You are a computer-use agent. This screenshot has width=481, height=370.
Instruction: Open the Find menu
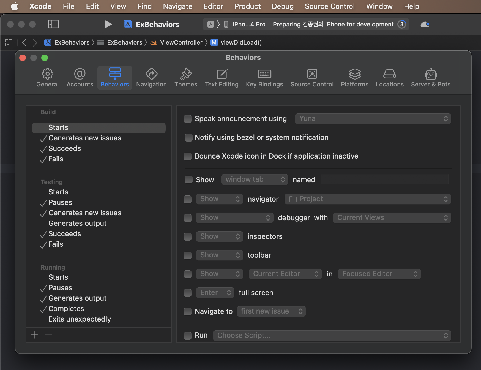[x=144, y=6]
